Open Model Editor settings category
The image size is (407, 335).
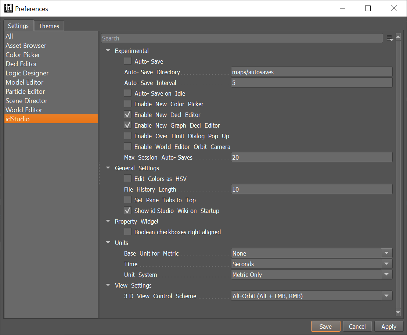[x=51, y=82]
